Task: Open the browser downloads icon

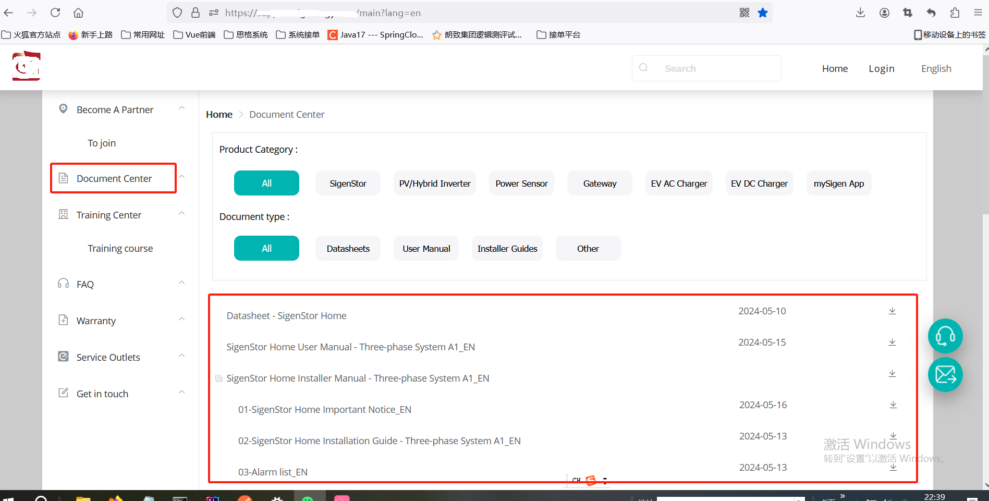Action: click(861, 13)
